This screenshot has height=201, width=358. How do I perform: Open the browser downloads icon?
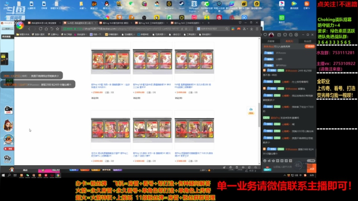[x=252, y=29]
